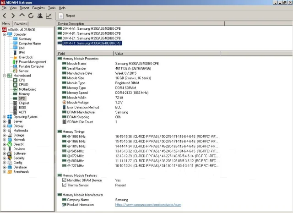Open the graph chart toolbar icon

pyautogui.click(x=49, y=16)
